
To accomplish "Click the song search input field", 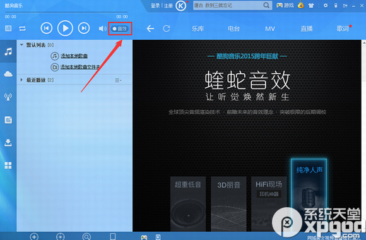I will pos(228,5).
